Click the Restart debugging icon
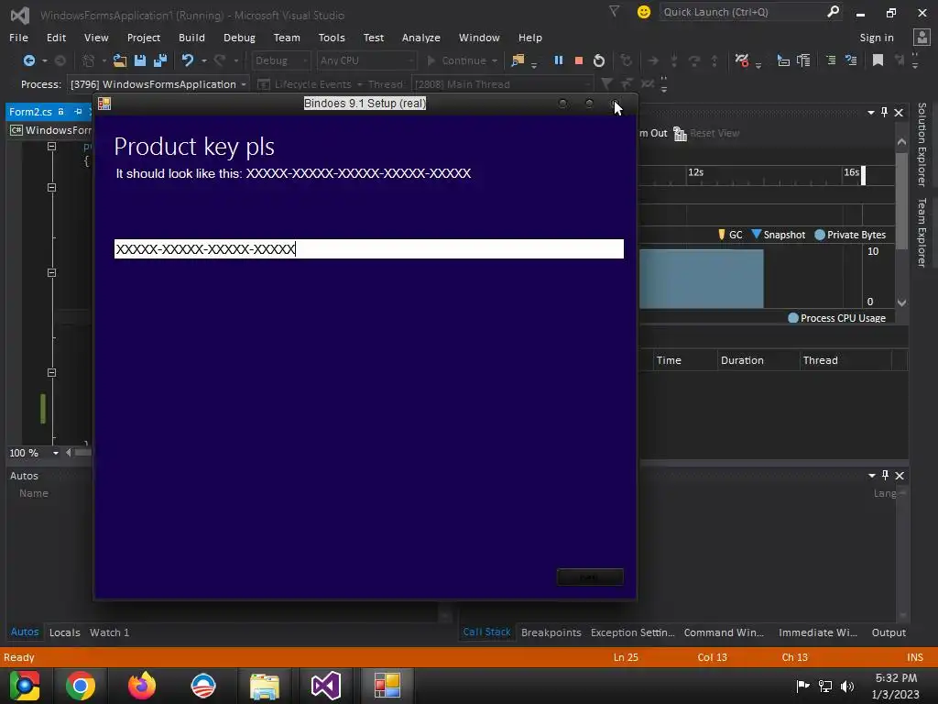The height and width of the screenshot is (704, 938). 599,60
